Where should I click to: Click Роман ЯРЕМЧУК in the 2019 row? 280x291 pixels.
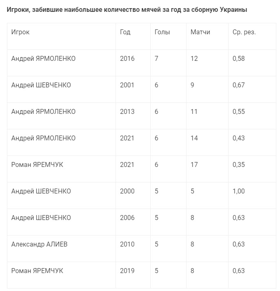pos(37,271)
